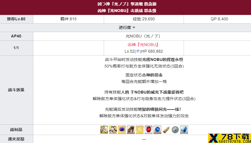Image resolution: width=251 pixels, height=143 pixels.
Task: Click the blue 术 class link
Action: point(138,51)
